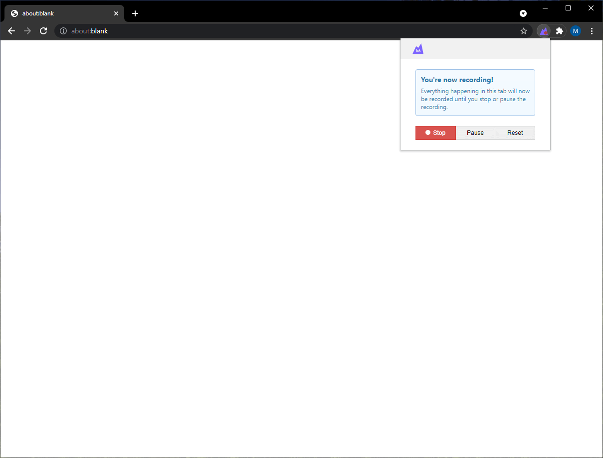Pause the recording
Image resolution: width=603 pixels, height=458 pixels.
coord(475,133)
